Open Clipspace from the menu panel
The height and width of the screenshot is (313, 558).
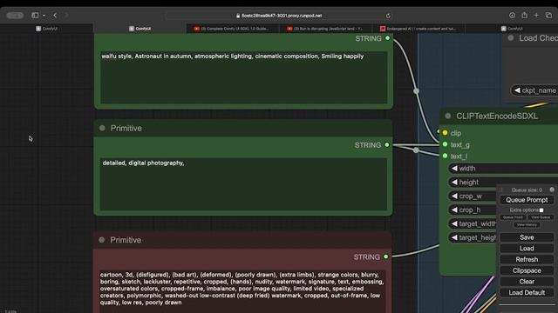527,270
